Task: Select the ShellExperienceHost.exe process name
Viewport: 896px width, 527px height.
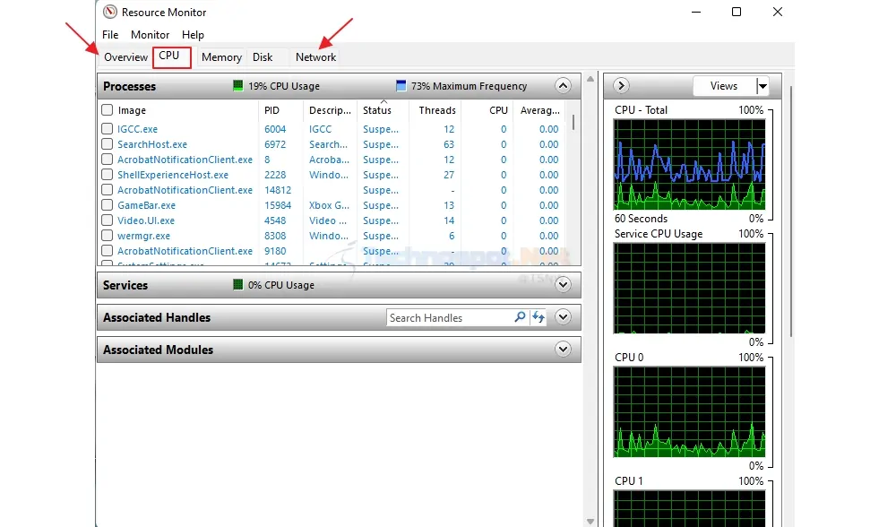Action: pyautogui.click(x=173, y=175)
